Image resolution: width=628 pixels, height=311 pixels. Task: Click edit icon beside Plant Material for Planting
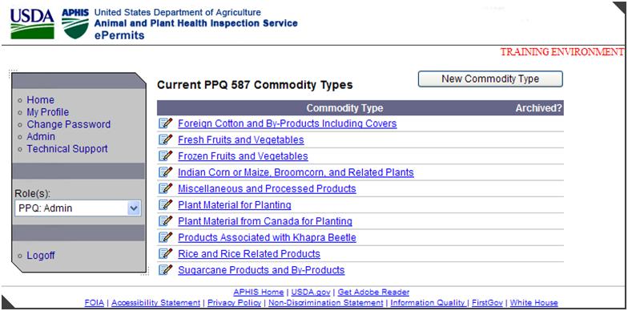coord(165,204)
